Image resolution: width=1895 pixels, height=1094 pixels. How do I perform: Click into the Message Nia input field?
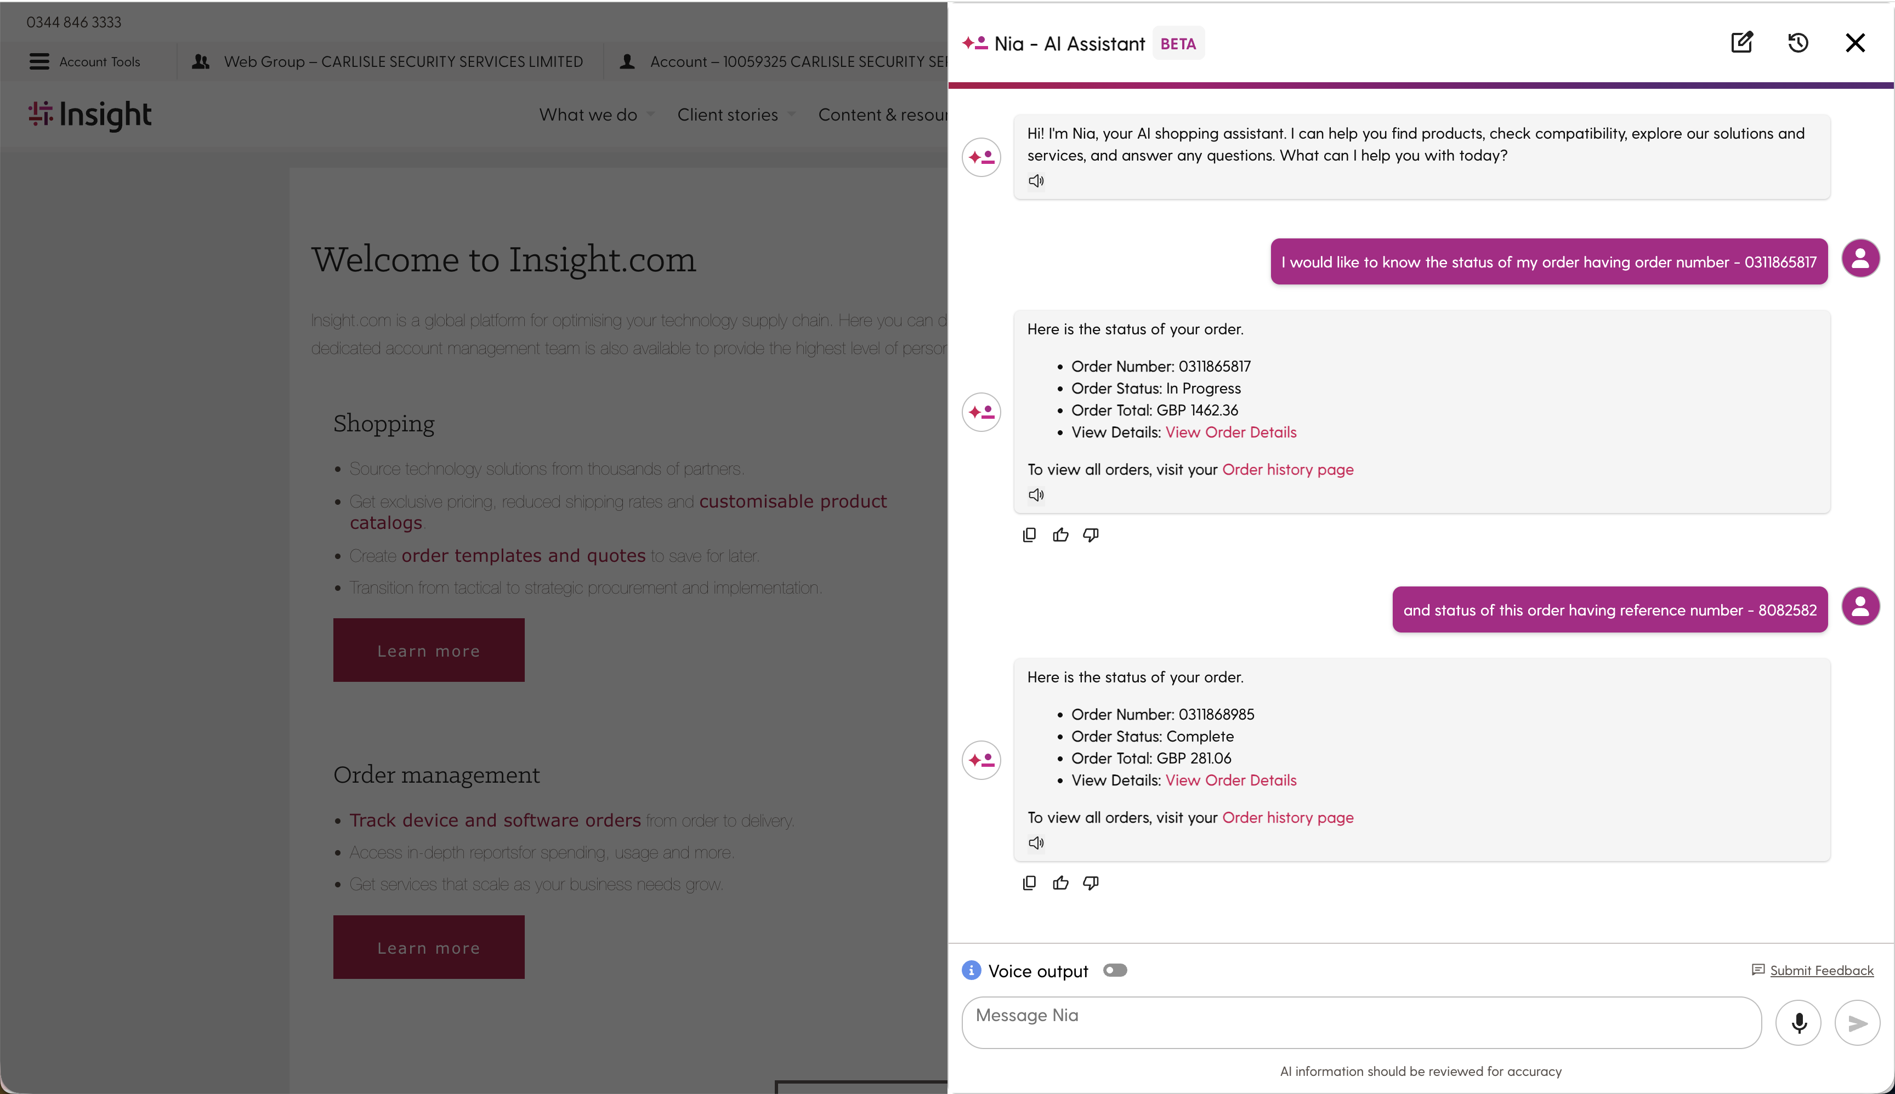[1361, 1023]
